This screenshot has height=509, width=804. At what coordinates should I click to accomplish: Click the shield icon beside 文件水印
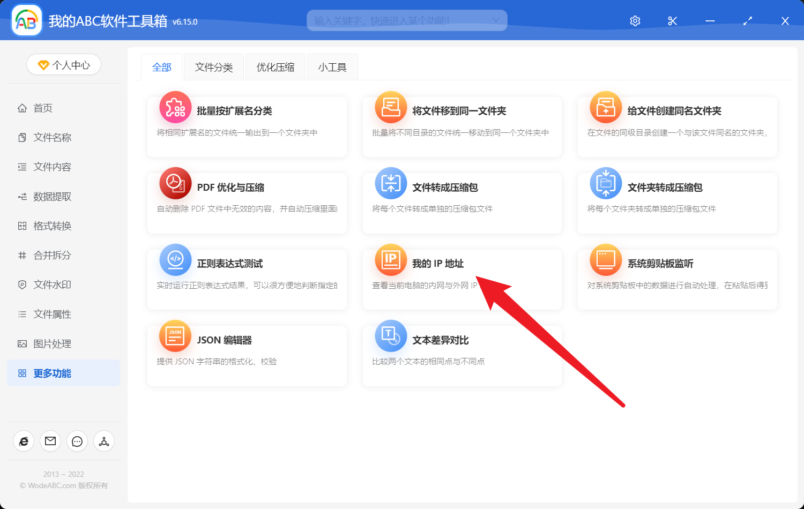click(x=22, y=285)
